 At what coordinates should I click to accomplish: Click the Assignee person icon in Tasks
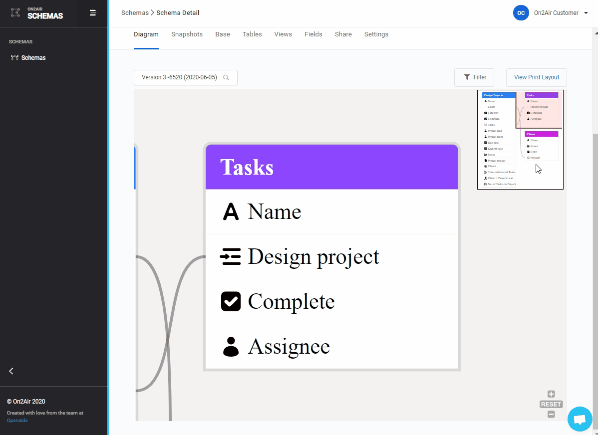click(231, 346)
